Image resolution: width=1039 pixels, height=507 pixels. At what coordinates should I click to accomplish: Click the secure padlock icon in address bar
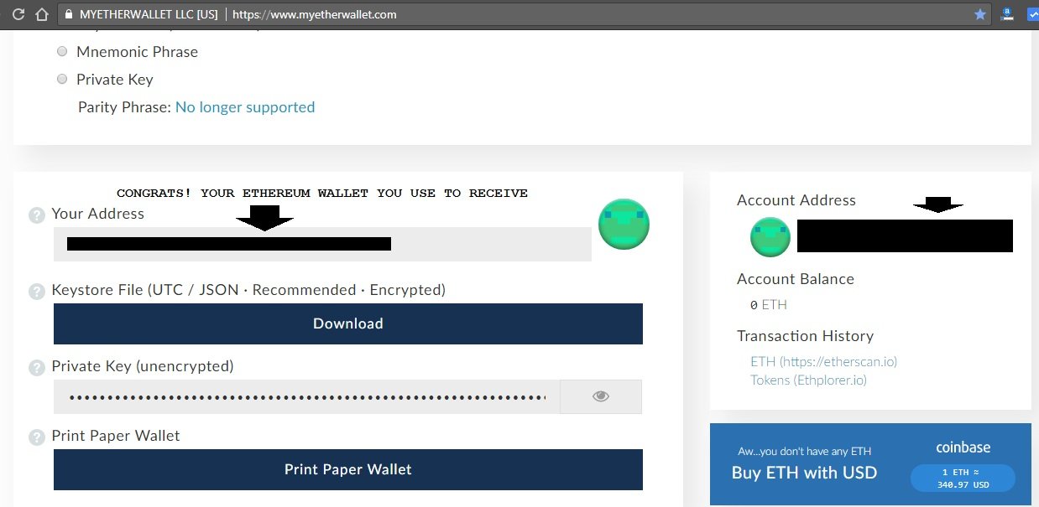[x=68, y=14]
